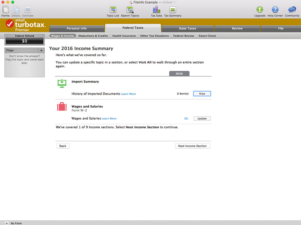Select the Federal Taxes tab
The height and width of the screenshot is (225, 301).
pyautogui.click(x=133, y=28)
